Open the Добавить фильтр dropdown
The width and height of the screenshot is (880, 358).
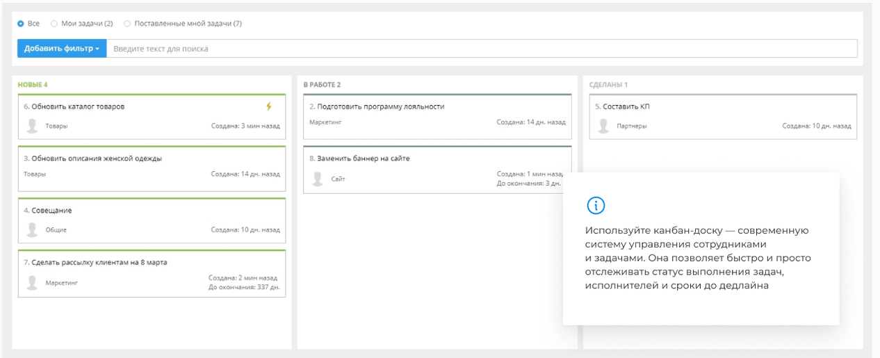62,49
